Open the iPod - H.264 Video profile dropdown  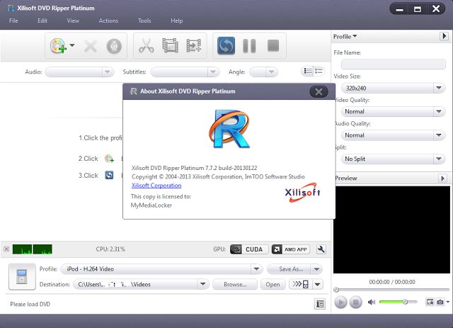point(256,269)
